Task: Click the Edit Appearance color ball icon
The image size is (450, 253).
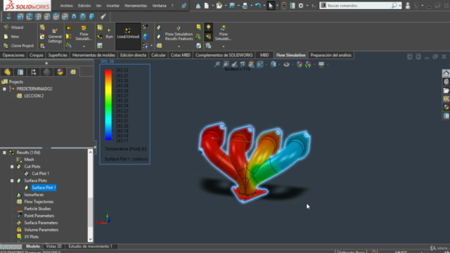Action: (300, 64)
